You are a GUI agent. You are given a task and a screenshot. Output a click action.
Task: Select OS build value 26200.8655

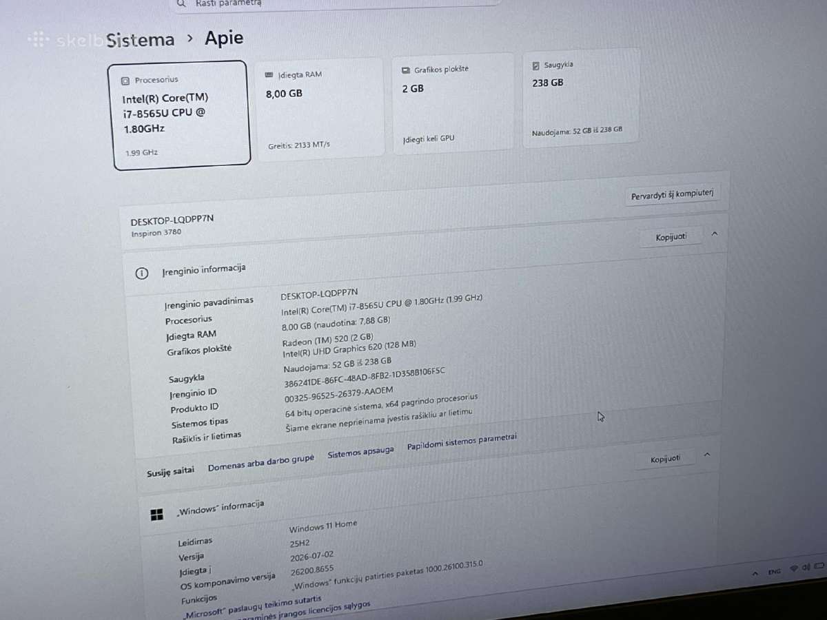point(312,570)
